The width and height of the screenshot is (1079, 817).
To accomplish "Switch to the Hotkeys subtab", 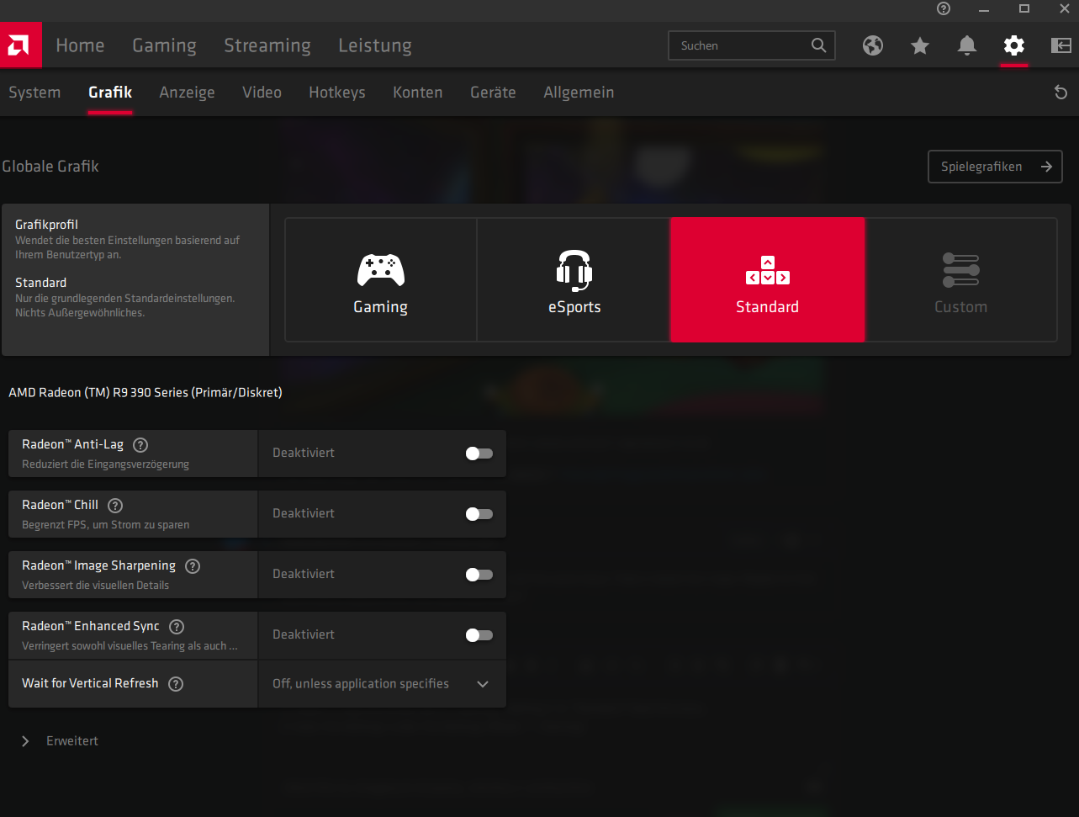I will pyautogui.click(x=336, y=93).
